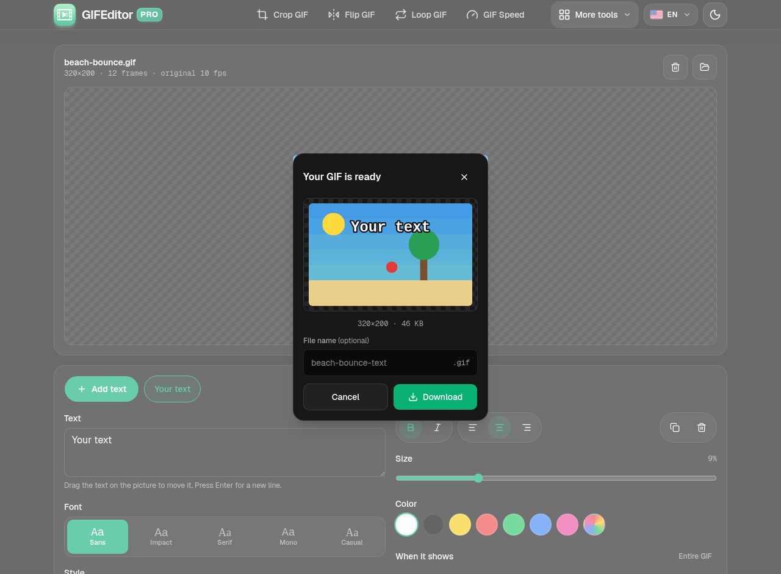The height and width of the screenshot is (574, 781).
Task: Delete the selected text layer
Action: click(x=702, y=427)
